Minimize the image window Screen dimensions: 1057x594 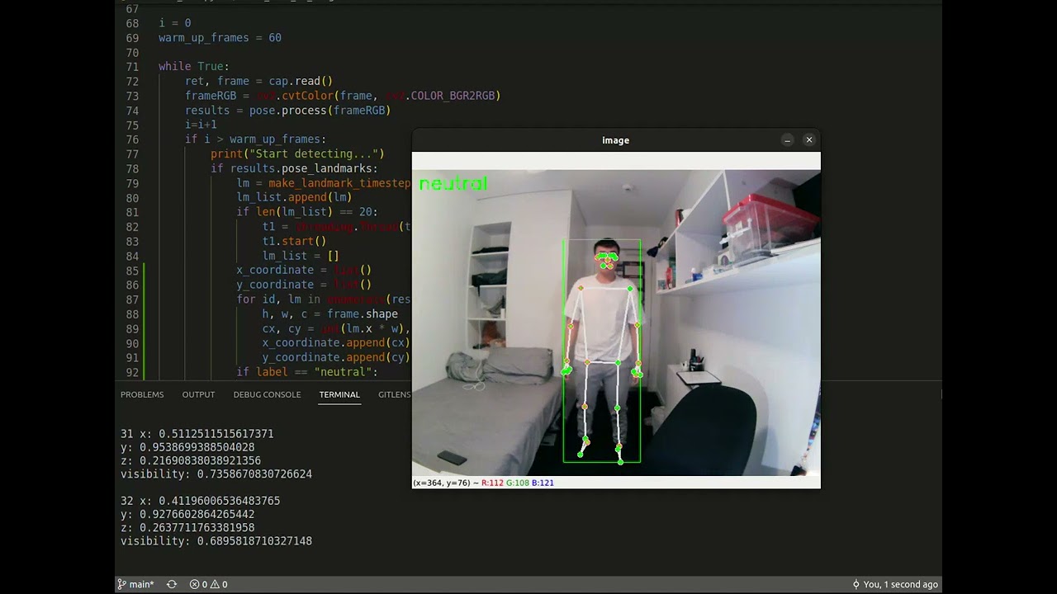pos(787,140)
